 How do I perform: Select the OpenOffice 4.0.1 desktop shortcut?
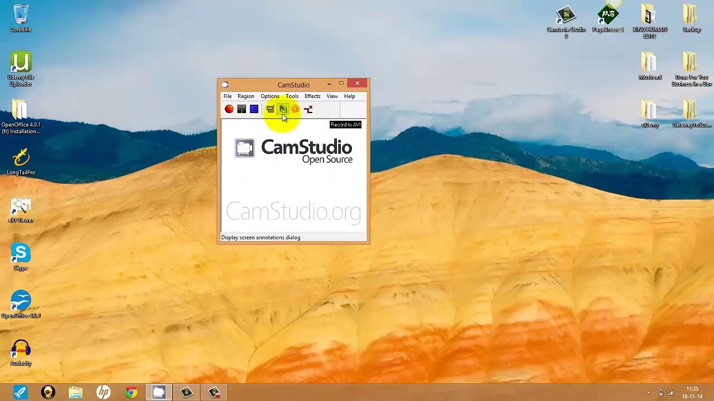[x=21, y=304]
